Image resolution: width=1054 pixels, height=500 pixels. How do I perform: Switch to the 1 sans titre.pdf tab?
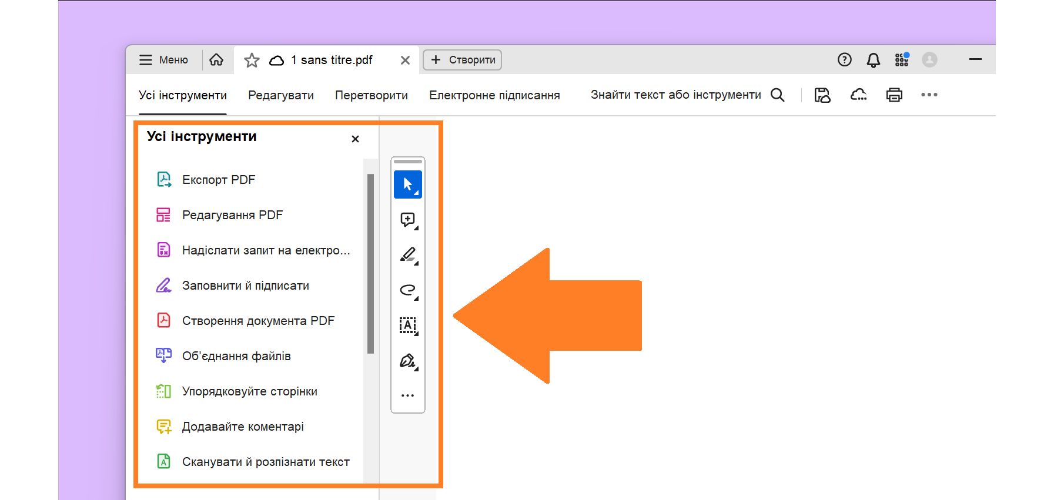click(327, 60)
